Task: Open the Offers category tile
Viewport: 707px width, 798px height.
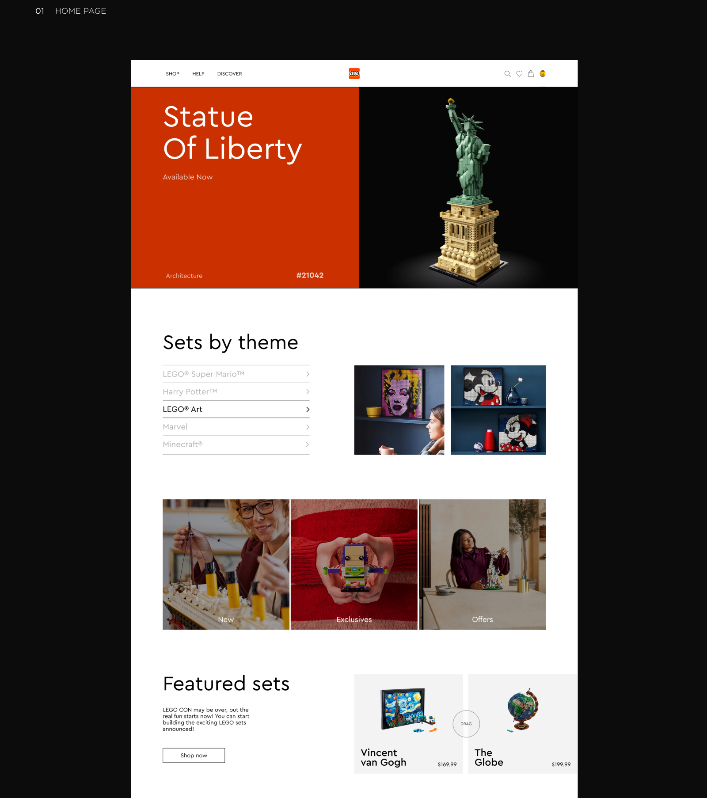Action: pyautogui.click(x=482, y=564)
